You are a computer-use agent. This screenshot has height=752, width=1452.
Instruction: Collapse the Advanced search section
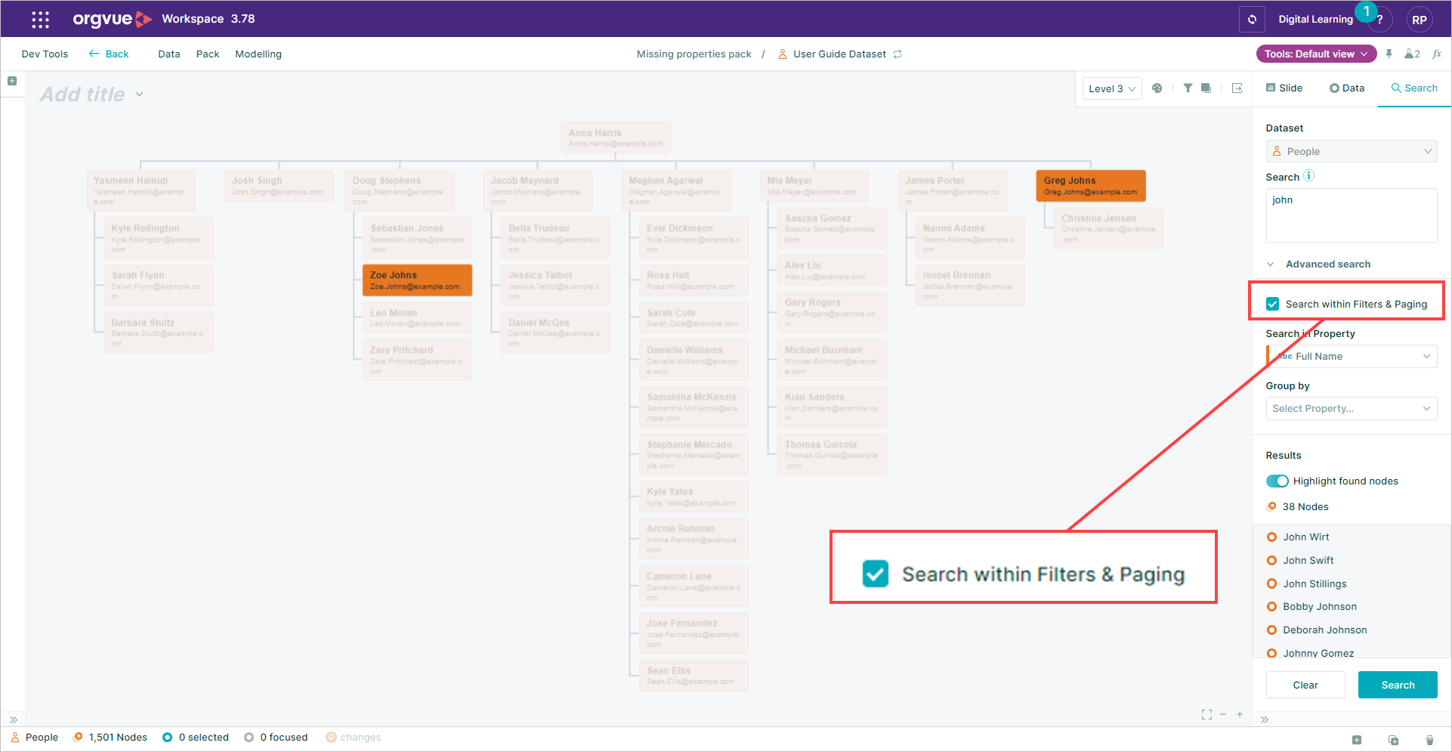coord(1318,264)
